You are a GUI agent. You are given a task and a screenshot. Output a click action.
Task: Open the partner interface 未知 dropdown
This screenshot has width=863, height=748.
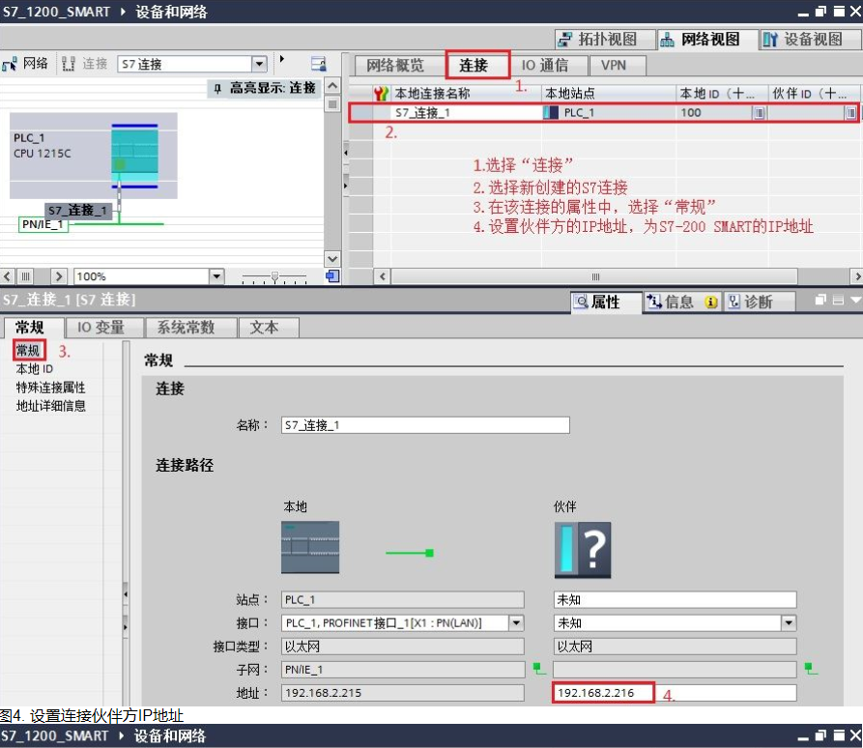790,622
